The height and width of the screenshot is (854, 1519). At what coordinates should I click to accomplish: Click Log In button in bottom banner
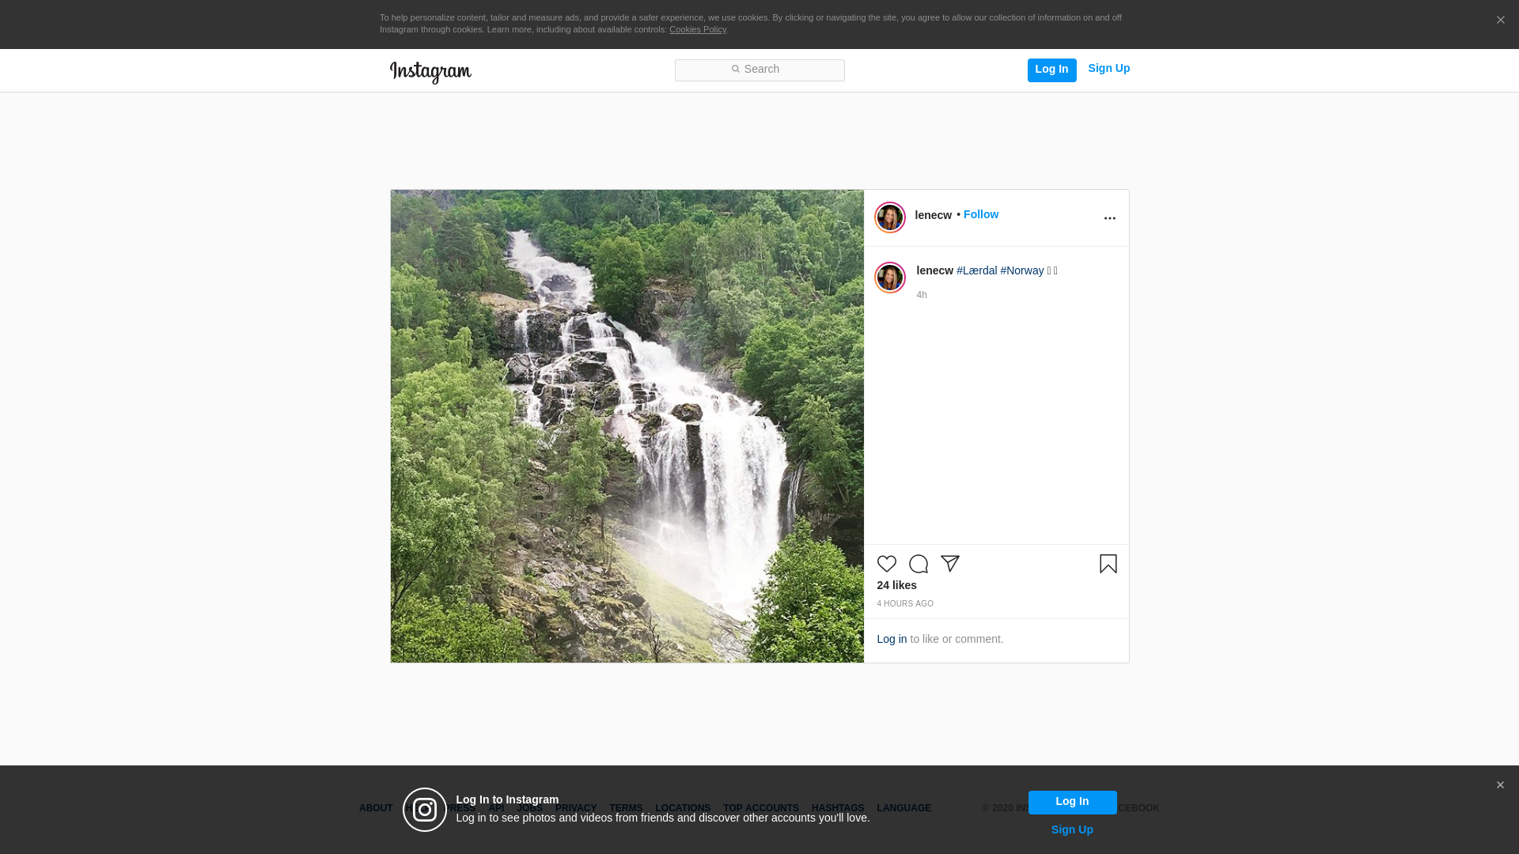coord(1072,802)
